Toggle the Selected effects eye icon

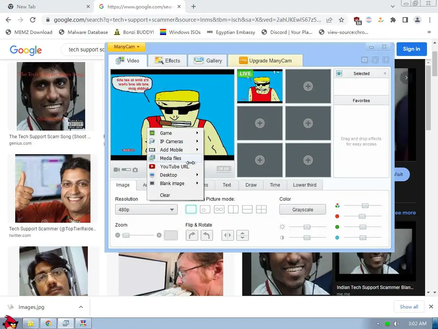pos(339,73)
